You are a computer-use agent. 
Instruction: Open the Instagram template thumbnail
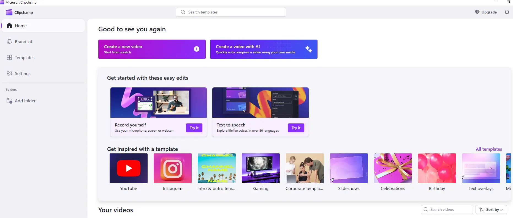click(173, 168)
